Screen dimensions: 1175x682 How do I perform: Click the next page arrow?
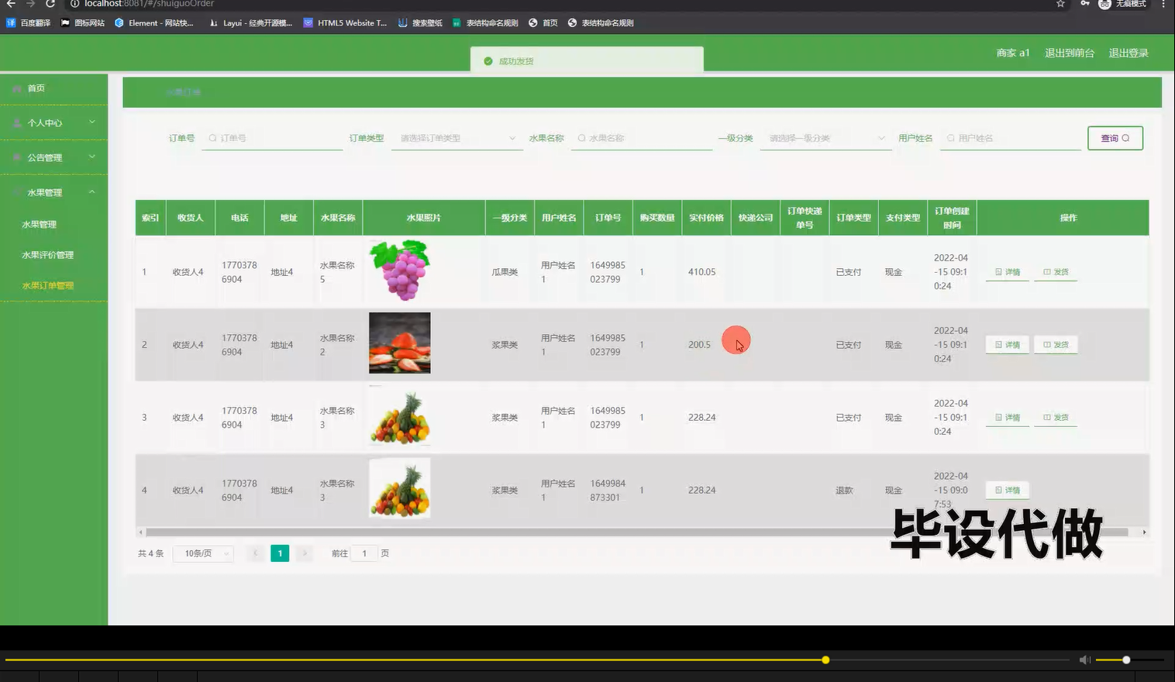tap(305, 553)
